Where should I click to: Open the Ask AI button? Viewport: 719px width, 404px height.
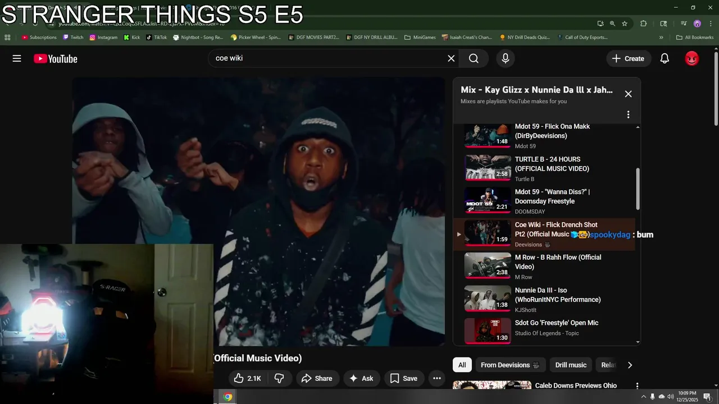tap(361, 379)
